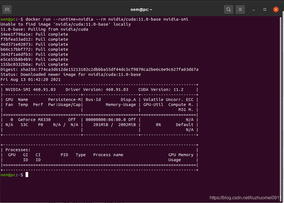Click the 'P0' performance state value
The image size is (284, 203).
pyautogui.click(x=41, y=125)
